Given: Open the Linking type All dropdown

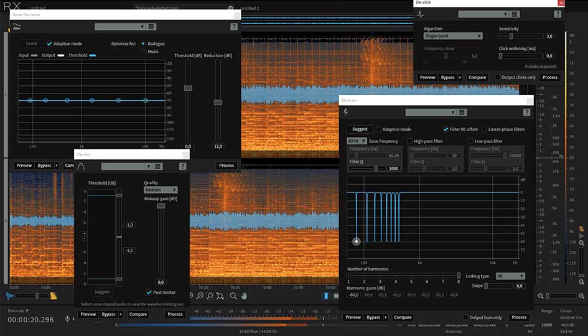Looking at the screenshot, I should point(510,276).
